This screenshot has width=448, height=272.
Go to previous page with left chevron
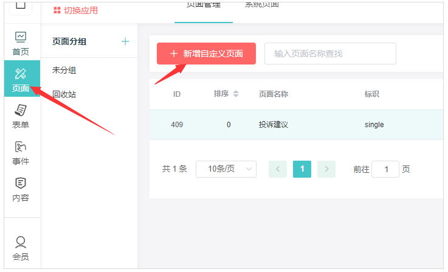(x=278, y=169)
